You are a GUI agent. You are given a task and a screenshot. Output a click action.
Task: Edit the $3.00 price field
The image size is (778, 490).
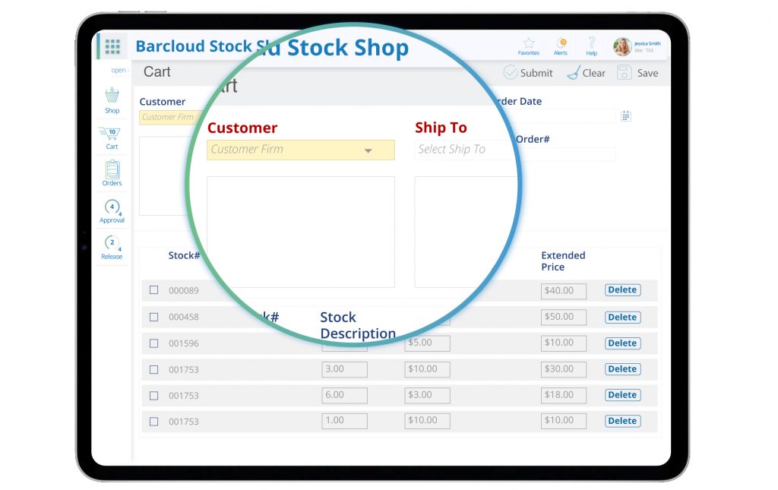tap(427, 395)
